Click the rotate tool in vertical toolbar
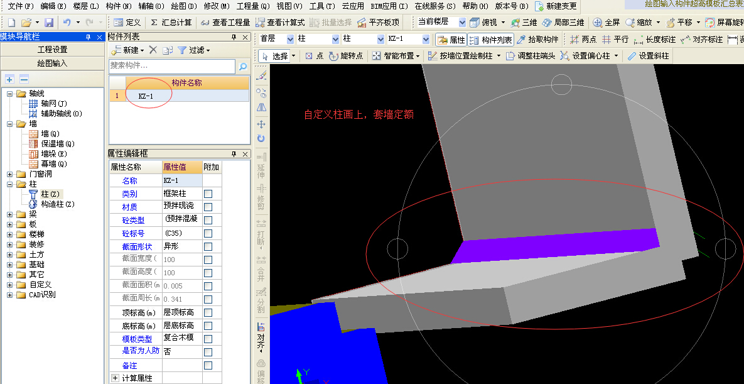Viewport: 744px width, 384px height. [x=261, y=138]
